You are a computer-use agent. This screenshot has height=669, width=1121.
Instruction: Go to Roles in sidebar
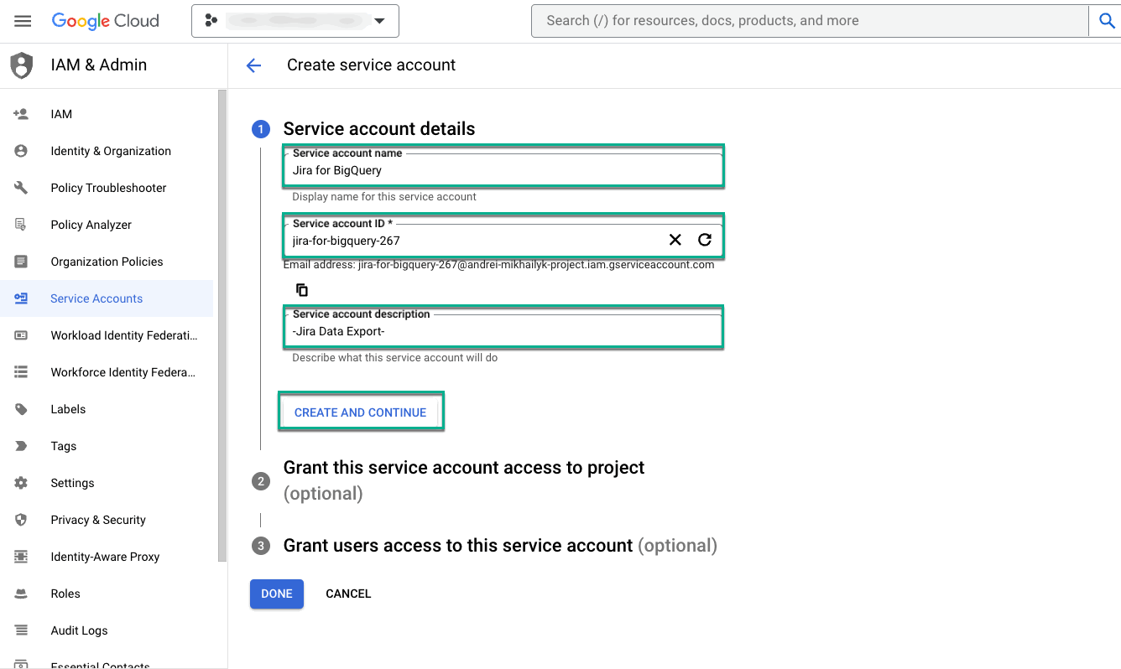click(65, 594)
